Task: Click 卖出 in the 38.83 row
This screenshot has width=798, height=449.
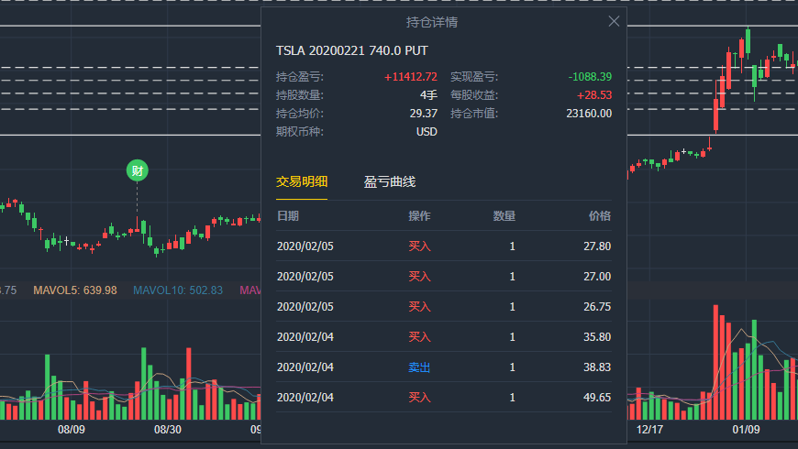Action: [x=419, y=367]
